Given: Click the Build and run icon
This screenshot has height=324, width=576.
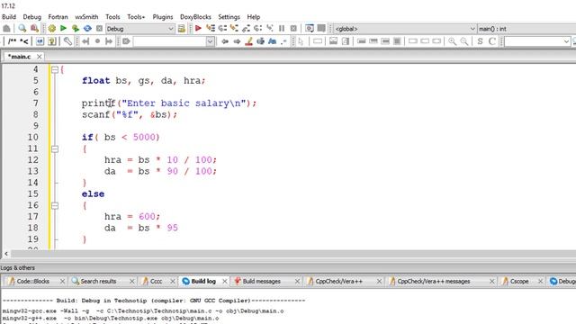Looking at the screenshot, I should point(76,28).
